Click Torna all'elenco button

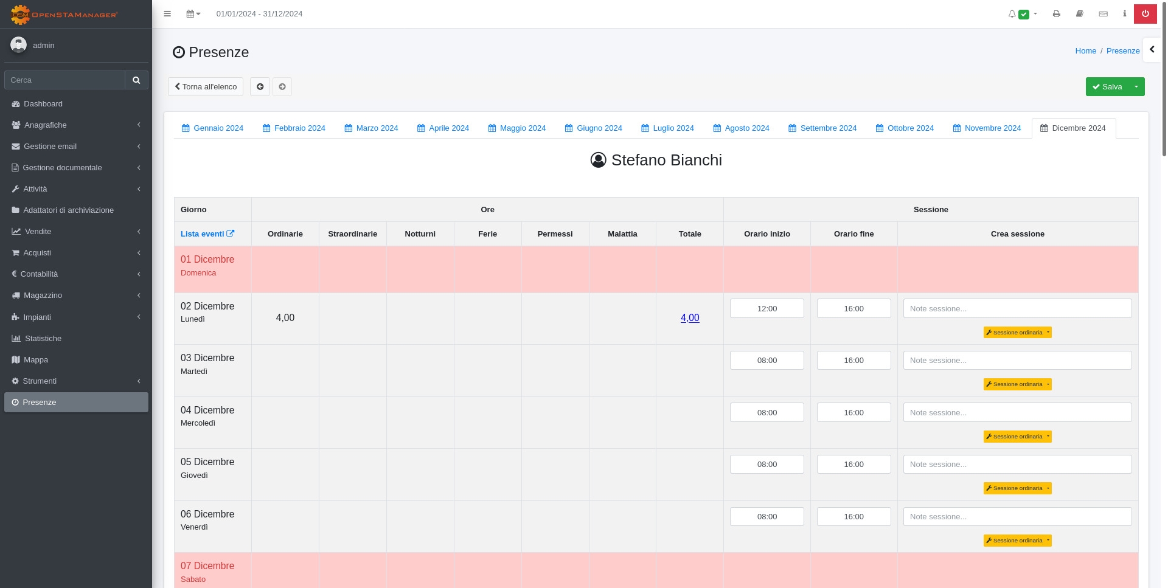click(206, 86)
